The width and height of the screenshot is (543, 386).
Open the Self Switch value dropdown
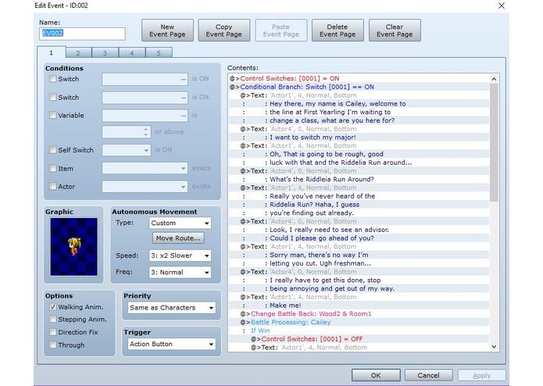coord(127,150)
